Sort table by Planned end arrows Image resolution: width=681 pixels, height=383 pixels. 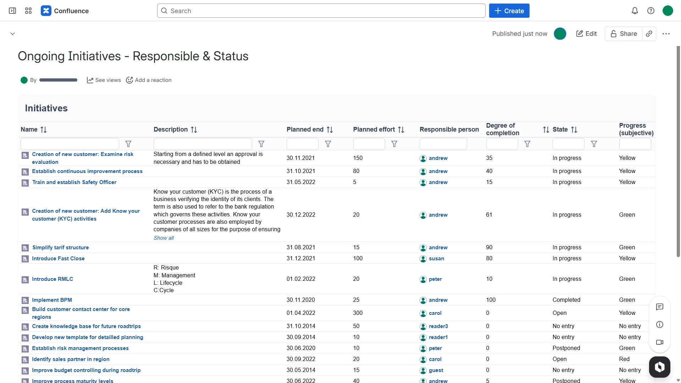[x=330, y=130]
